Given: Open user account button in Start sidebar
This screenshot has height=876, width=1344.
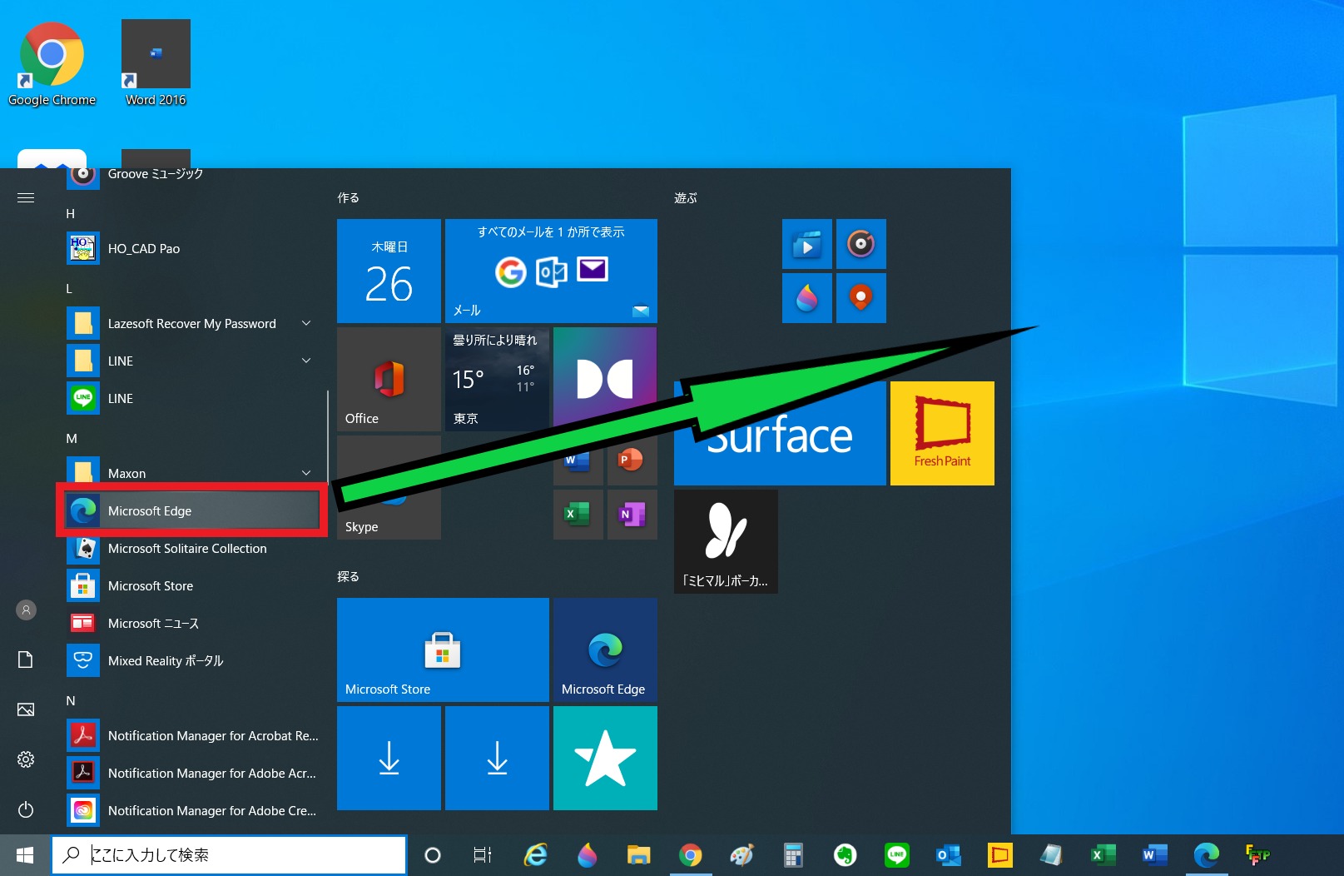Looking at the screenshot, I should pyautogui.click(x=26, y=610).
